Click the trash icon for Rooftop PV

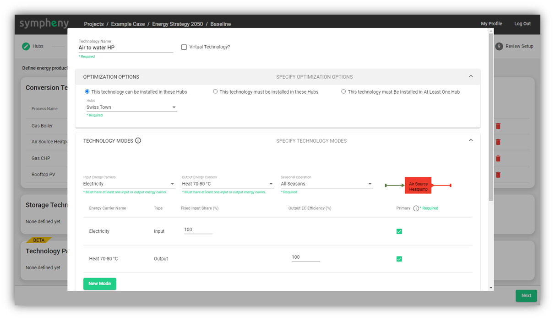498,175
